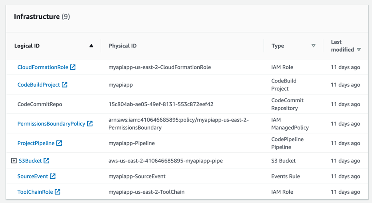Open the SourceEvent link
372x203 pixels.
click(x=33, y=176)
